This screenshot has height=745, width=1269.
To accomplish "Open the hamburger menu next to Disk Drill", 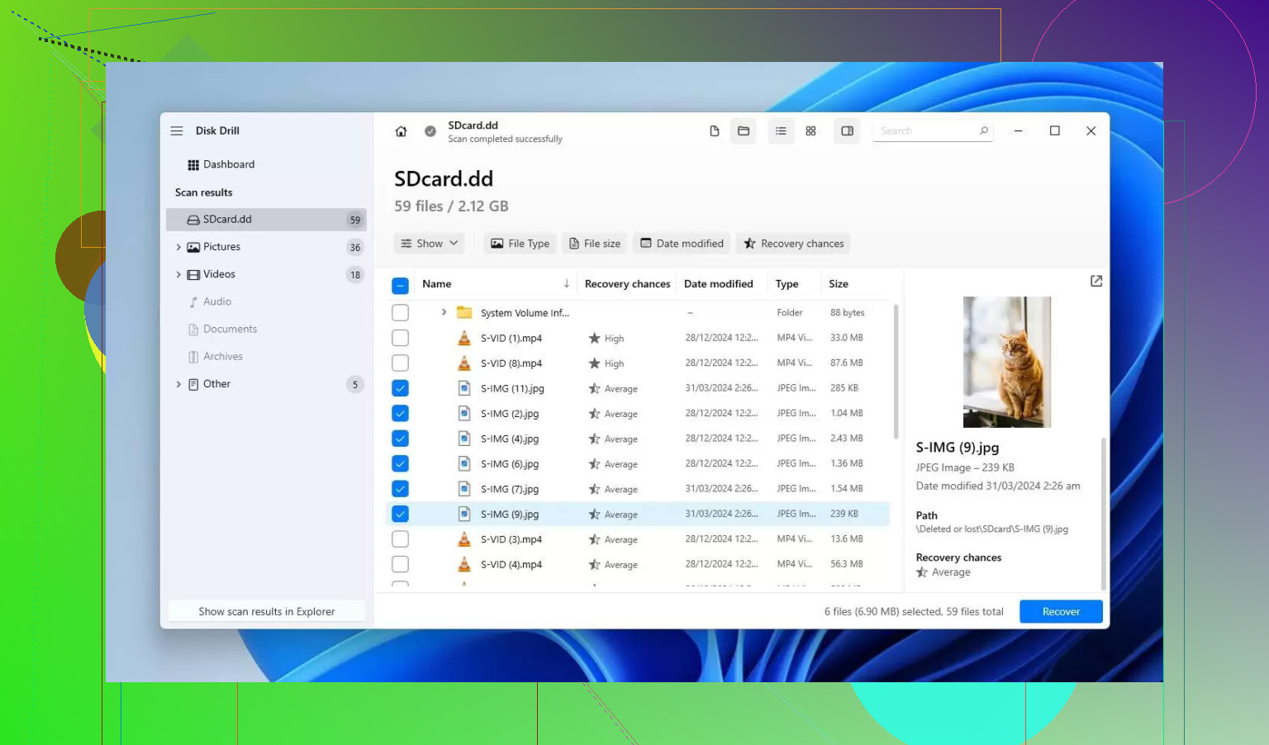I will 177,130.
